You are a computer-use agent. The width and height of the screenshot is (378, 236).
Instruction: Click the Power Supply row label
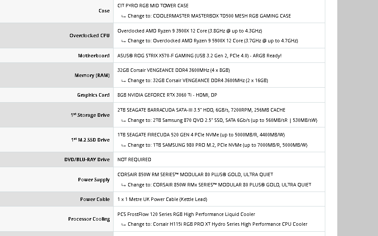[x=94, y=180]
